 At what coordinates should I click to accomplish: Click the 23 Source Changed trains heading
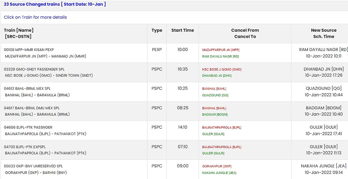point(55,4)
